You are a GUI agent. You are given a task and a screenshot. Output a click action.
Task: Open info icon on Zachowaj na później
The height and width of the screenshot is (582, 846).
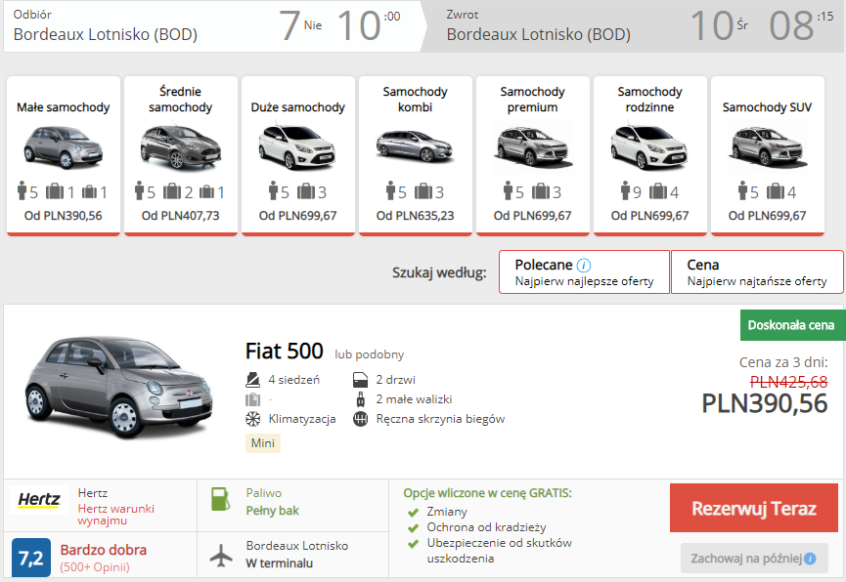810,559
